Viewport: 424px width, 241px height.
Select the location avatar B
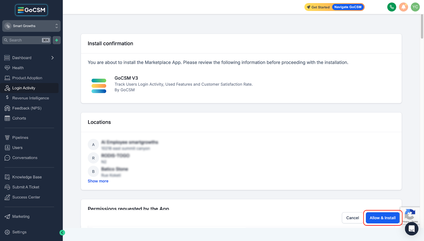pyautogui.click(x=93, y=171)
